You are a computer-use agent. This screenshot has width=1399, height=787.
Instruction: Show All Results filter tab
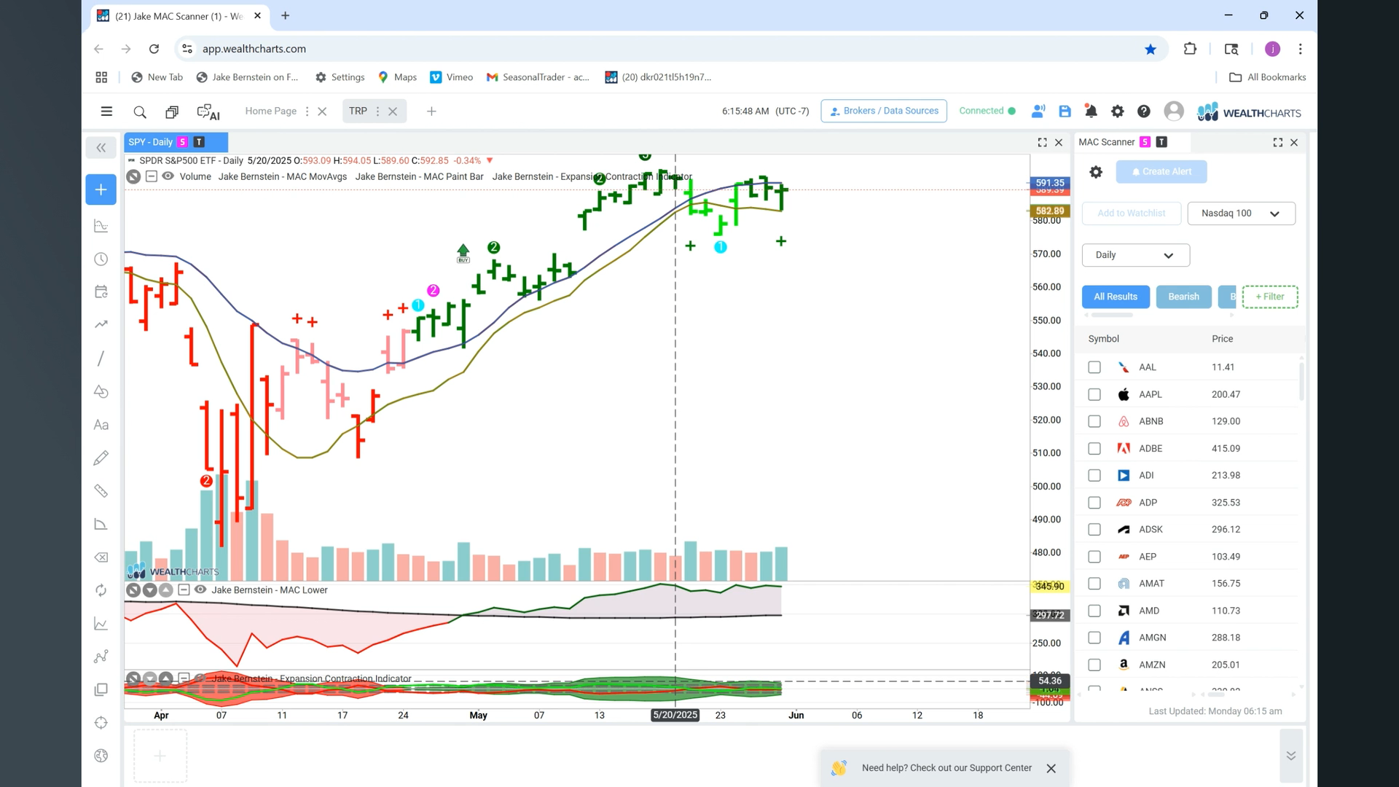point(1116,297)
